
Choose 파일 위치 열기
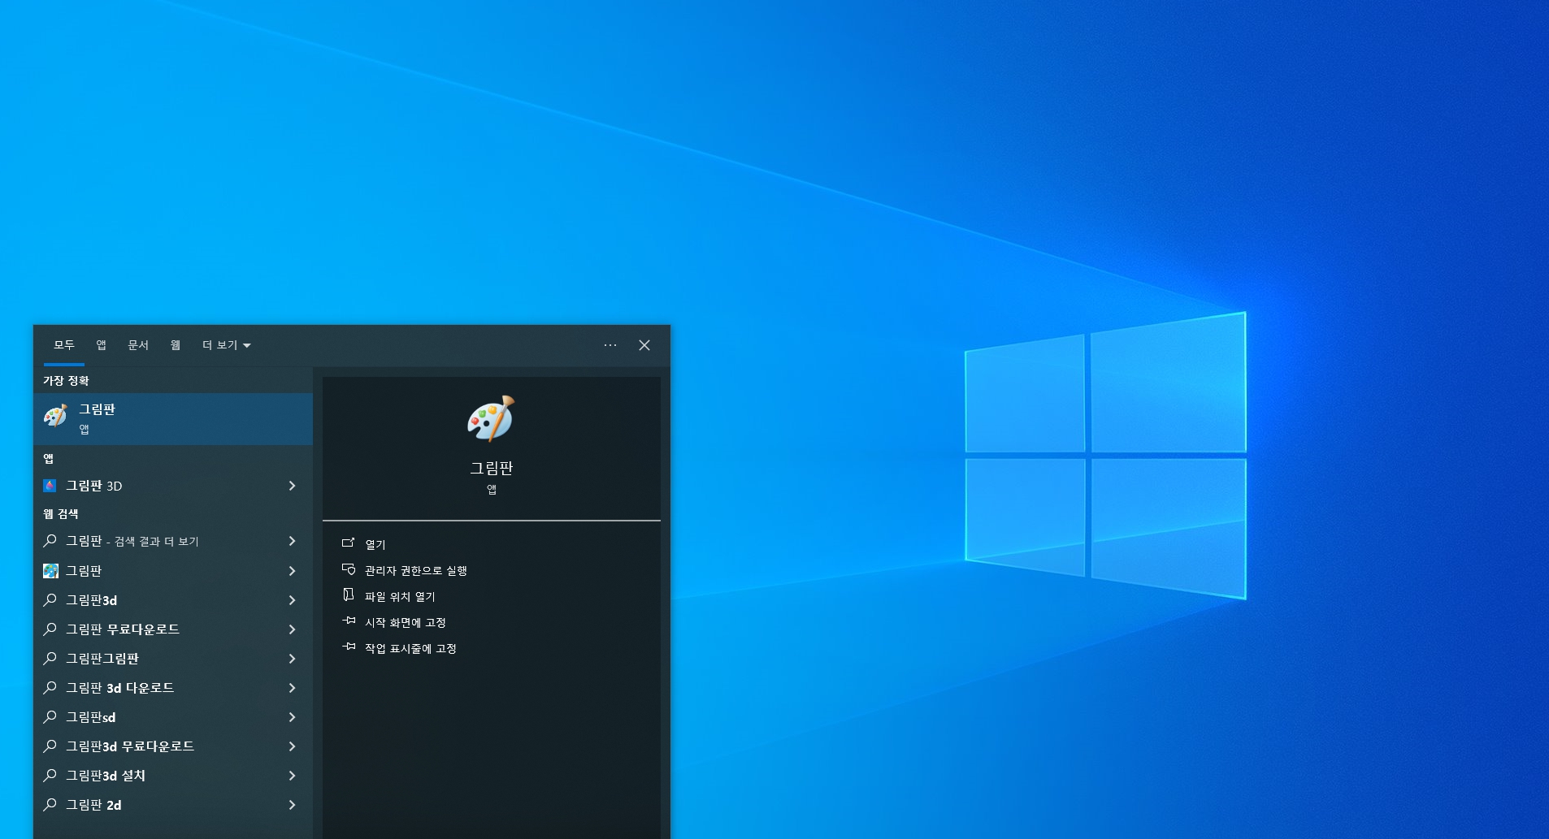click(400, 596)
